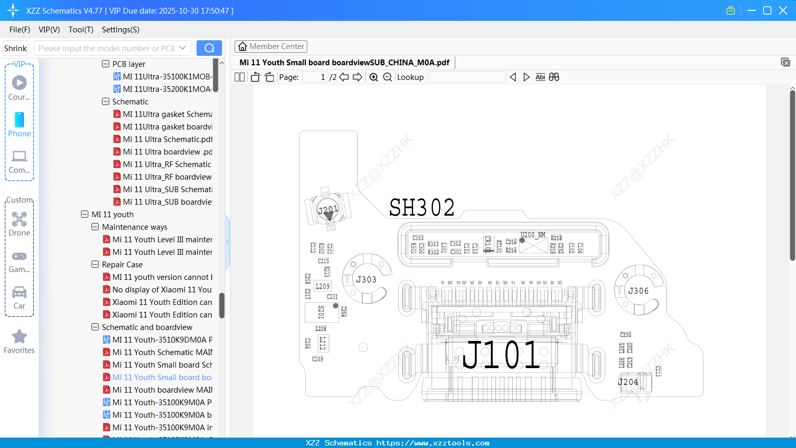Image resolution: width=796 pixels, height=448 pixels.
Task: Rotate the PDF page counterclockwise
Action: pyautogui.click(x=255, y=77)
